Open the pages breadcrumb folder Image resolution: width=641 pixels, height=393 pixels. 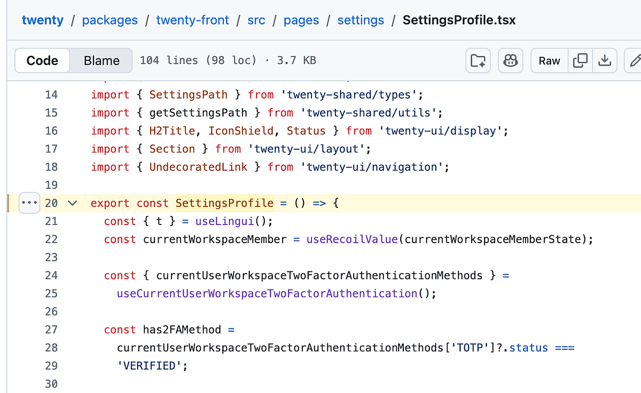click(x=301, y=20)
